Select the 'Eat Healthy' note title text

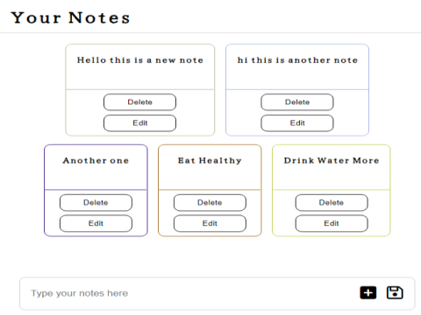210,160
